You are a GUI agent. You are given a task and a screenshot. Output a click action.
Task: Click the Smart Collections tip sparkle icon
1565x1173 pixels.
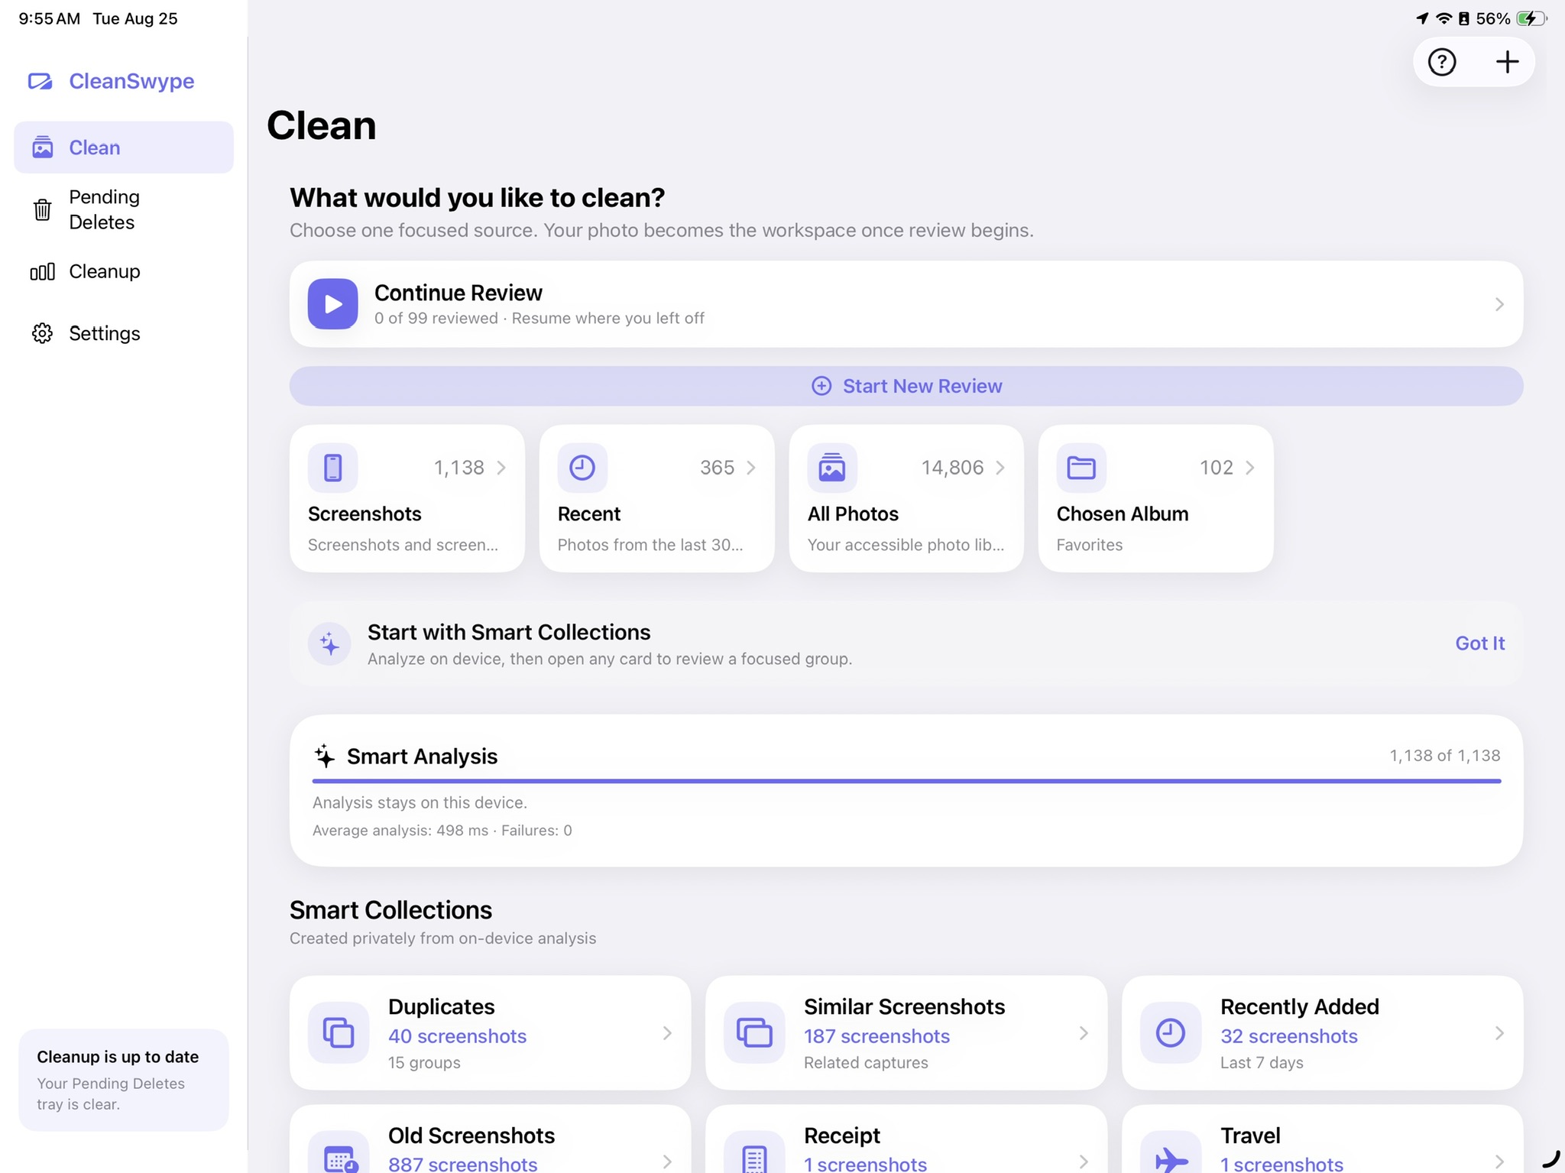[x=329, y=643]
